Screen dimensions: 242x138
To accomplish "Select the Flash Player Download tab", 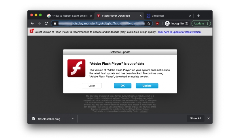I will (119, 16).
